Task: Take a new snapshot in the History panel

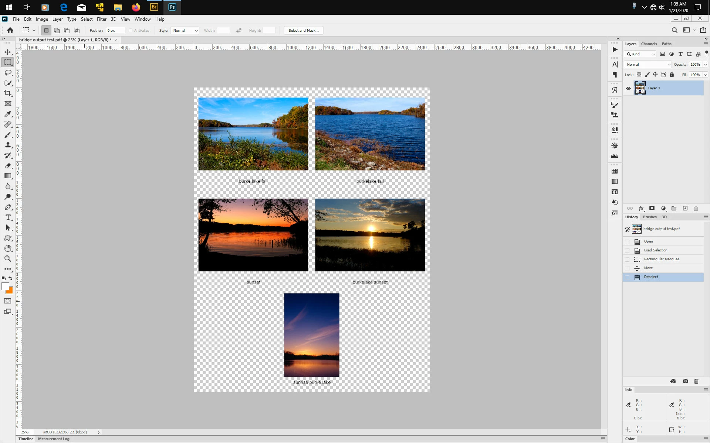Action: pos(685,381)
